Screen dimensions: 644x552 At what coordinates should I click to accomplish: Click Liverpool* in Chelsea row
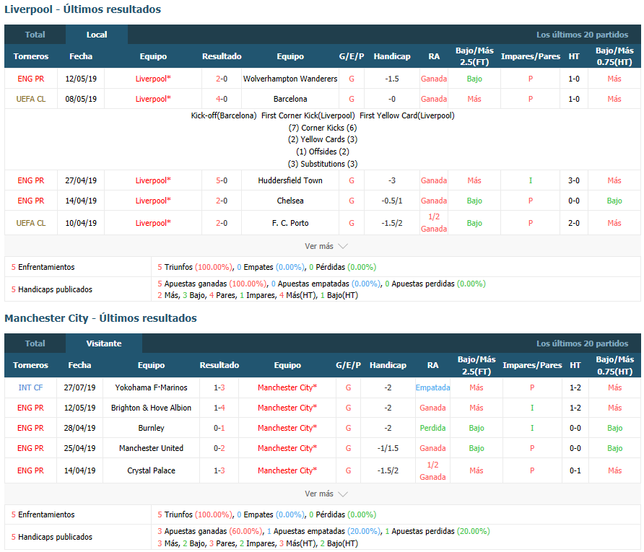tap(153, 201)
